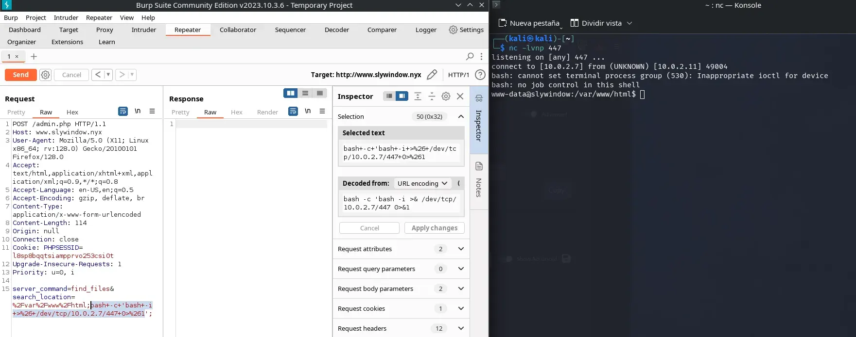Select the Request Hex view tab
Screen dimensions: 856x337
72,112
